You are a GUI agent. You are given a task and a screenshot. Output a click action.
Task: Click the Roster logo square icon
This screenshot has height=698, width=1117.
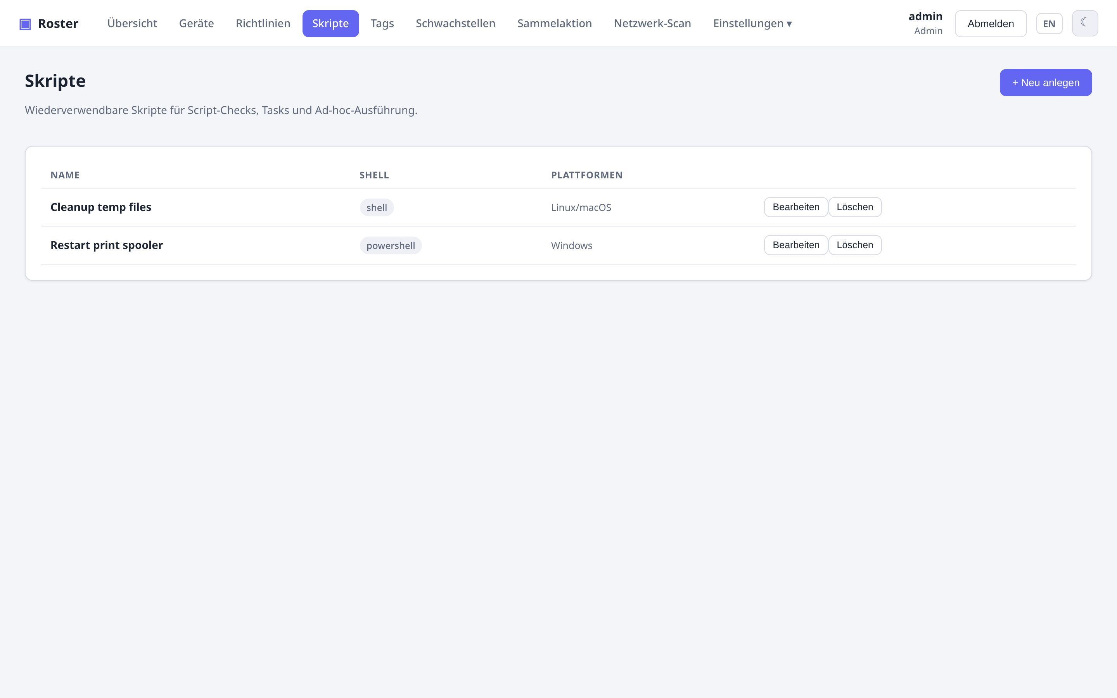click(25, 24)
